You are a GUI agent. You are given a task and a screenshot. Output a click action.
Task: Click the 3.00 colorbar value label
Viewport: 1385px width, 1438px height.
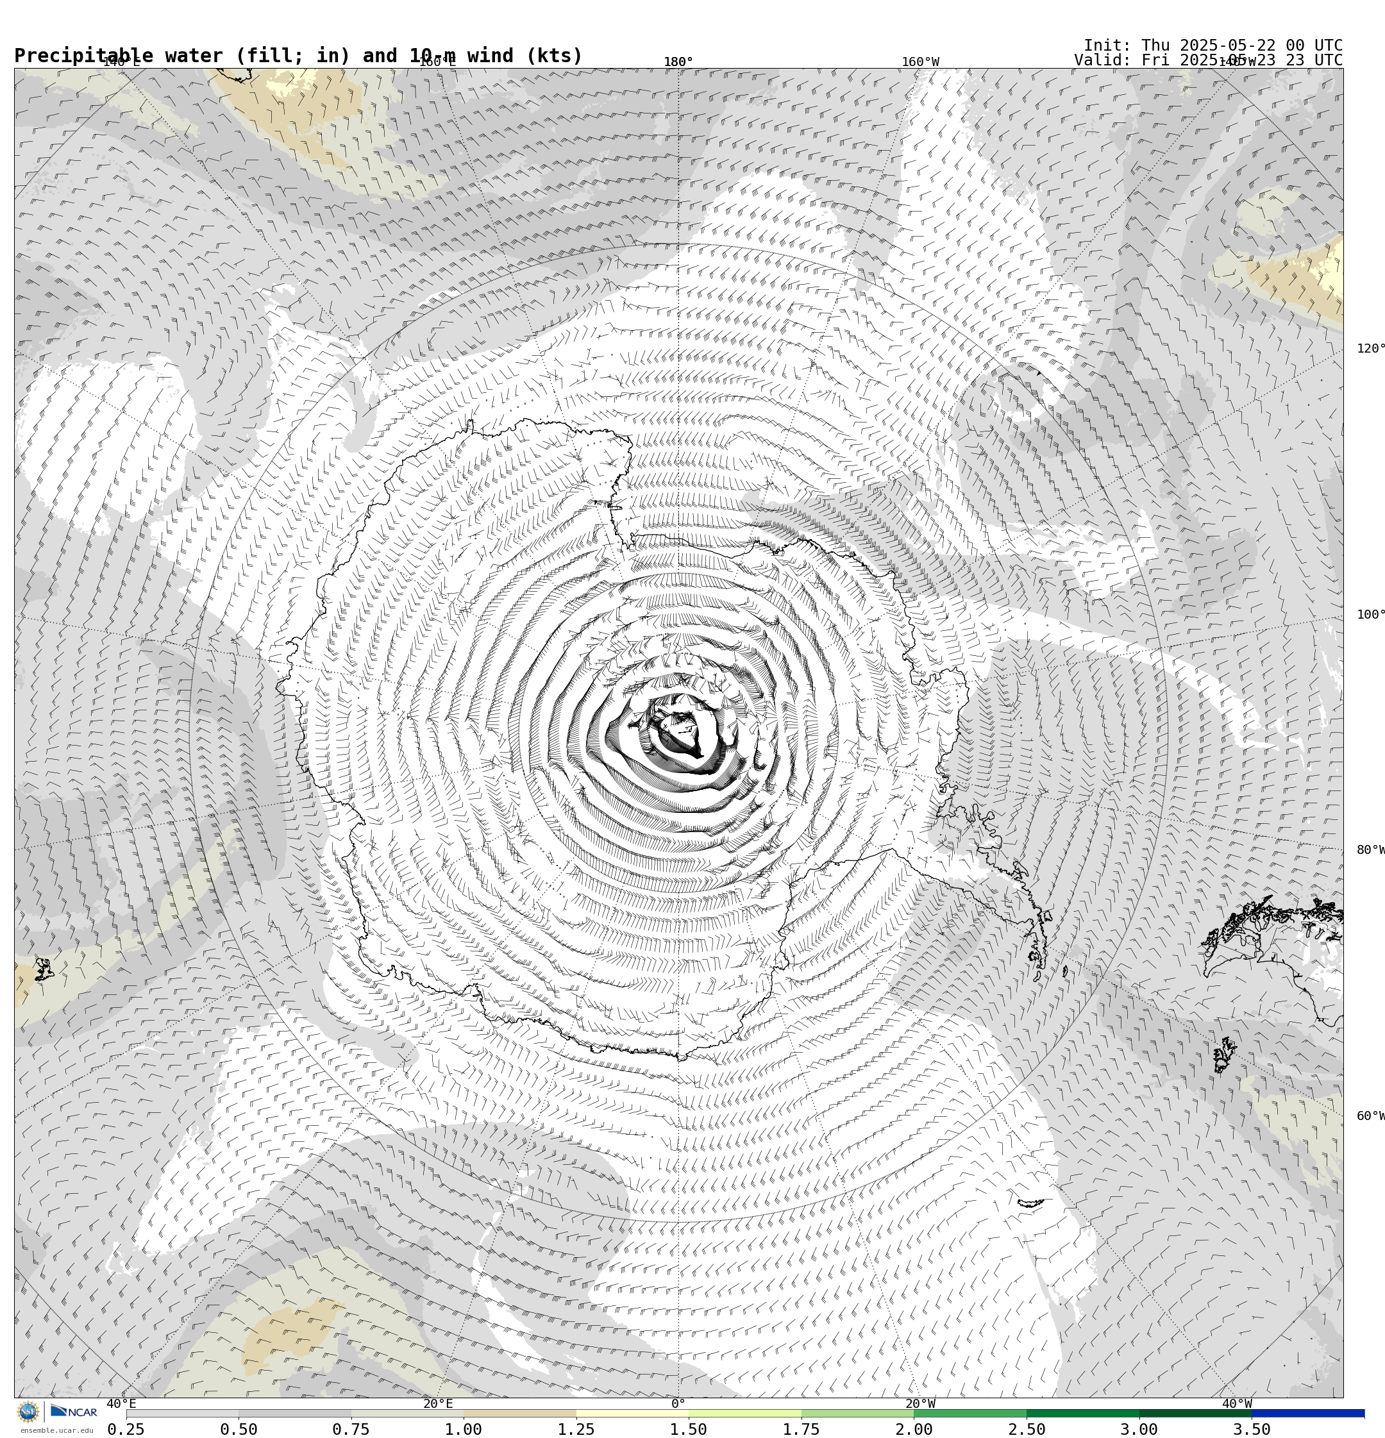point(1139,1429)
